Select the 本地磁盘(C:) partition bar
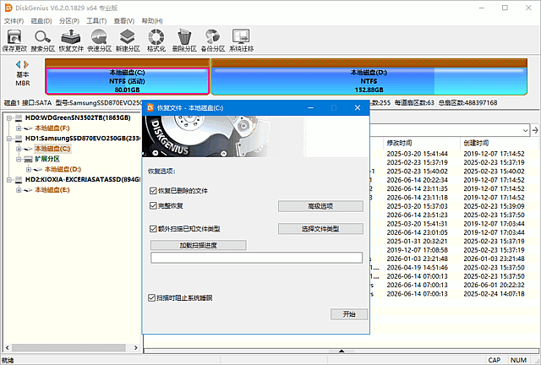The image size is (541, 365). tap(128, 81)
